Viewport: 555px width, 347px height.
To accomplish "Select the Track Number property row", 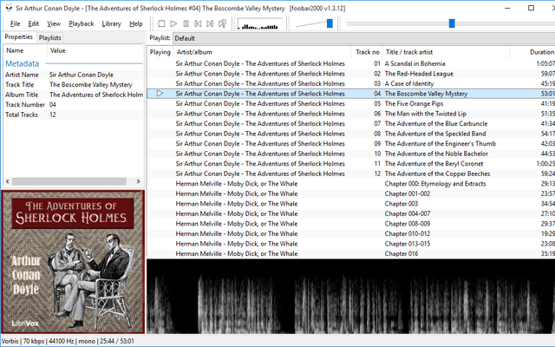I will 74,104.
